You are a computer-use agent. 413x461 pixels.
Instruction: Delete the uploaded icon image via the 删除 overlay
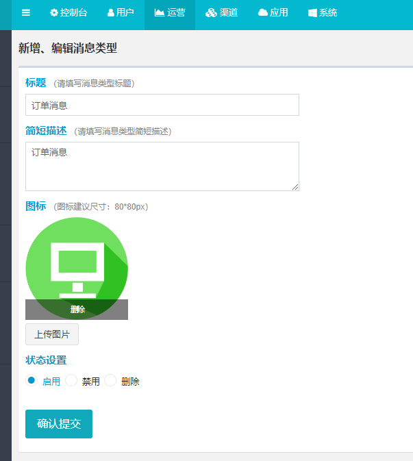77,310
